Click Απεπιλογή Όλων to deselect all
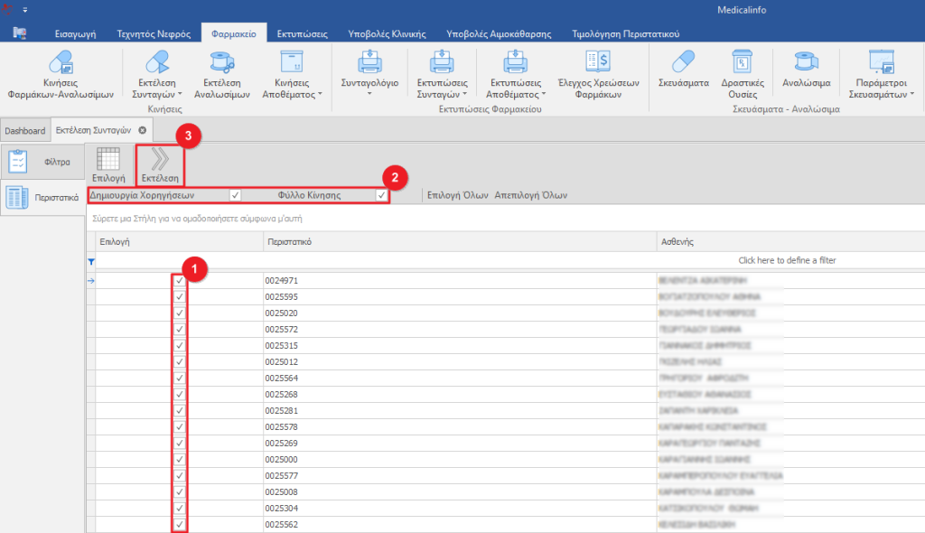 [531, 195]
